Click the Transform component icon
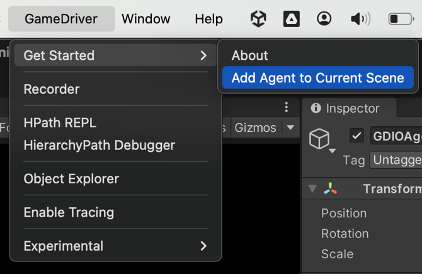422x274 pixels. [331, 188]
